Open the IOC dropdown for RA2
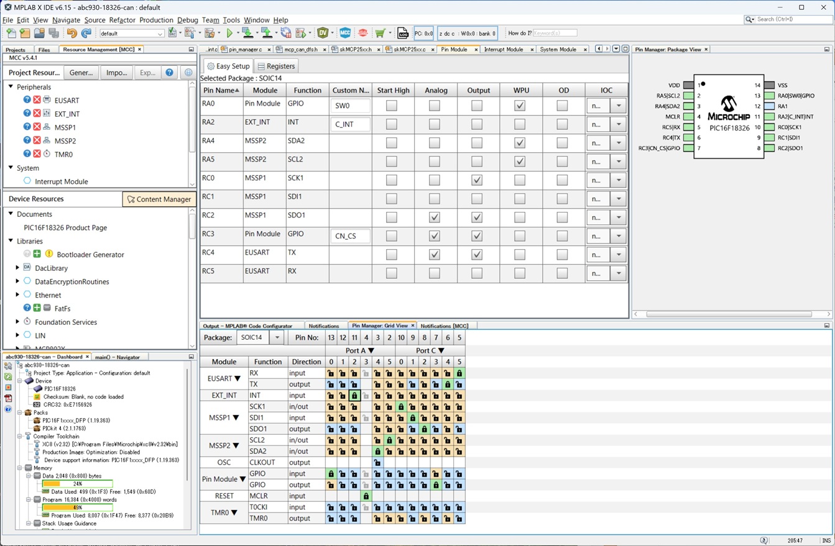Image resolution: width=835 pixels, height=546 pixels. (x=618, y=124)
